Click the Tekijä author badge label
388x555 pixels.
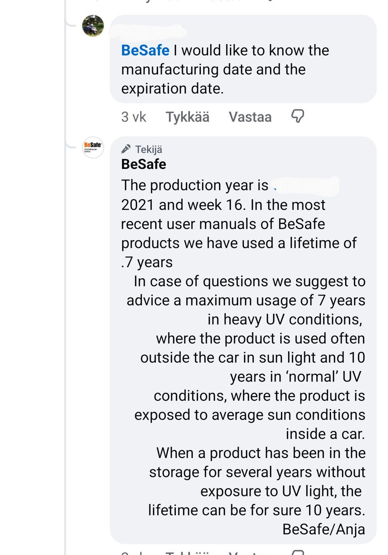pyautogui.click(x=149, y=150)
